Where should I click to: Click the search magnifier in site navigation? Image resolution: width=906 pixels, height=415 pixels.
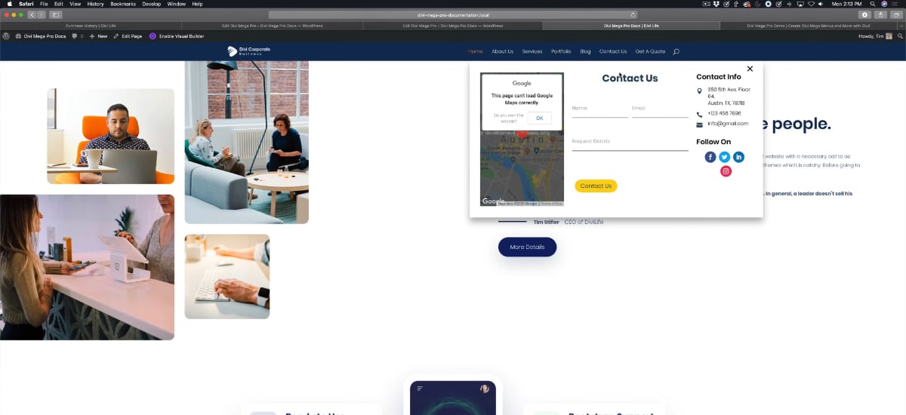point(676,51)
